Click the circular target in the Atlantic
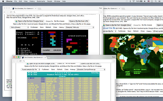 [127, 49]
